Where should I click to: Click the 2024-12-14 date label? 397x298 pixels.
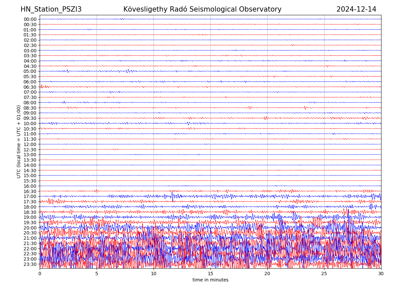click(356, 9)
